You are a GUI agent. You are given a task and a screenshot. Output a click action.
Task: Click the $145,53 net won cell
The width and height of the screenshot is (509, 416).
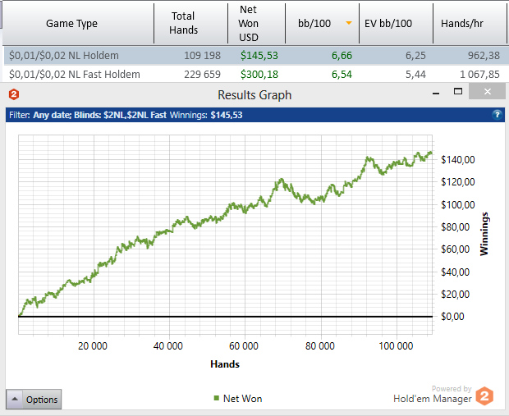point(259,56)
